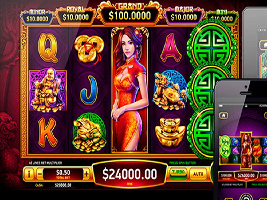Click the MINOR jackpot panel
Viewport: 267px width, 200px height.
coord(37,17)
